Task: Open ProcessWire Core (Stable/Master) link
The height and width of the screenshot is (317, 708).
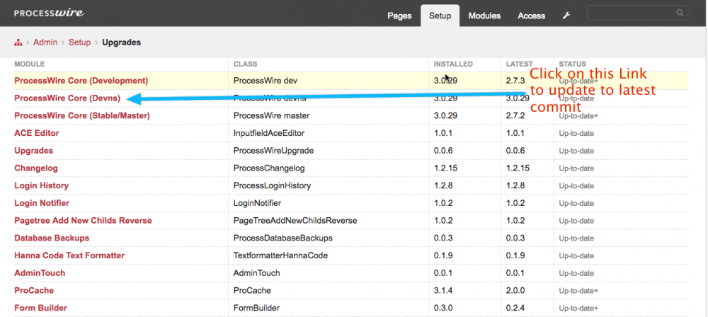Action: pyautogui.click(x=81, y=115)
